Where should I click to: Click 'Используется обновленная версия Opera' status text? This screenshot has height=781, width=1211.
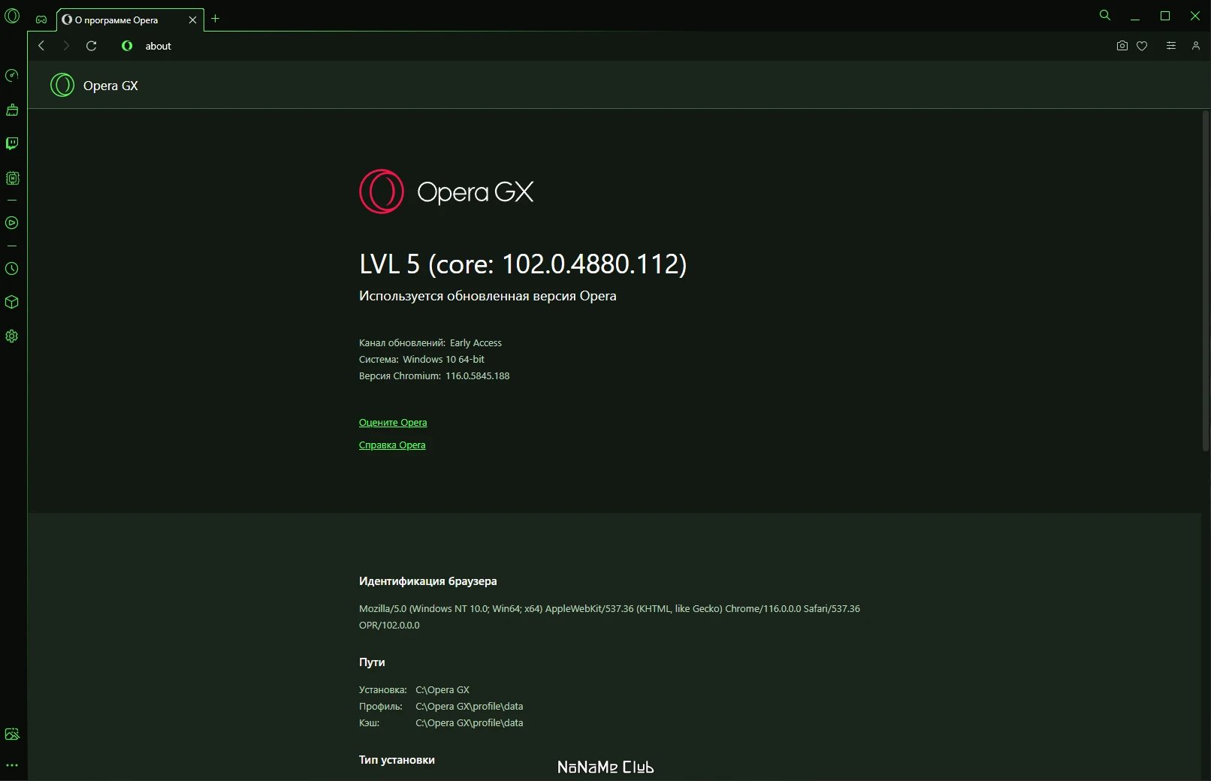(x=488, y=296)
